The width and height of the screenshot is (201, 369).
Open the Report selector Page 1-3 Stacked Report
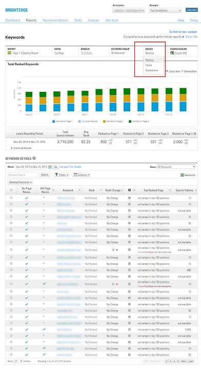pos(26,53)
